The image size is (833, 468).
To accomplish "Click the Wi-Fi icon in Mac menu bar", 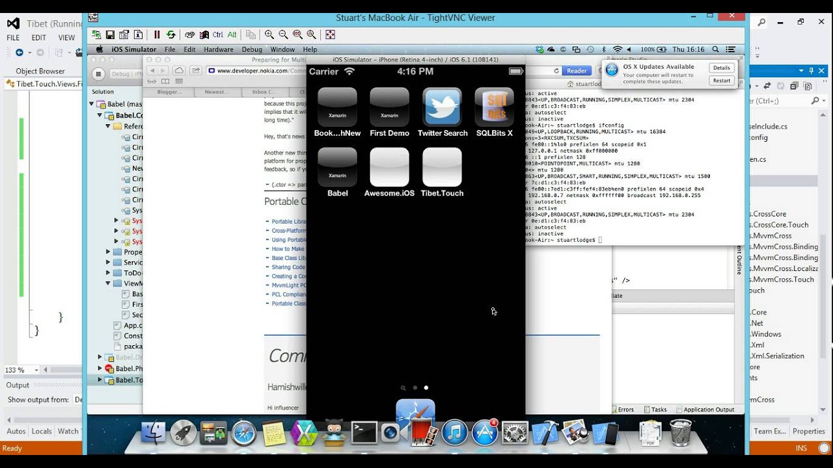I will click(x=618, y=49).
